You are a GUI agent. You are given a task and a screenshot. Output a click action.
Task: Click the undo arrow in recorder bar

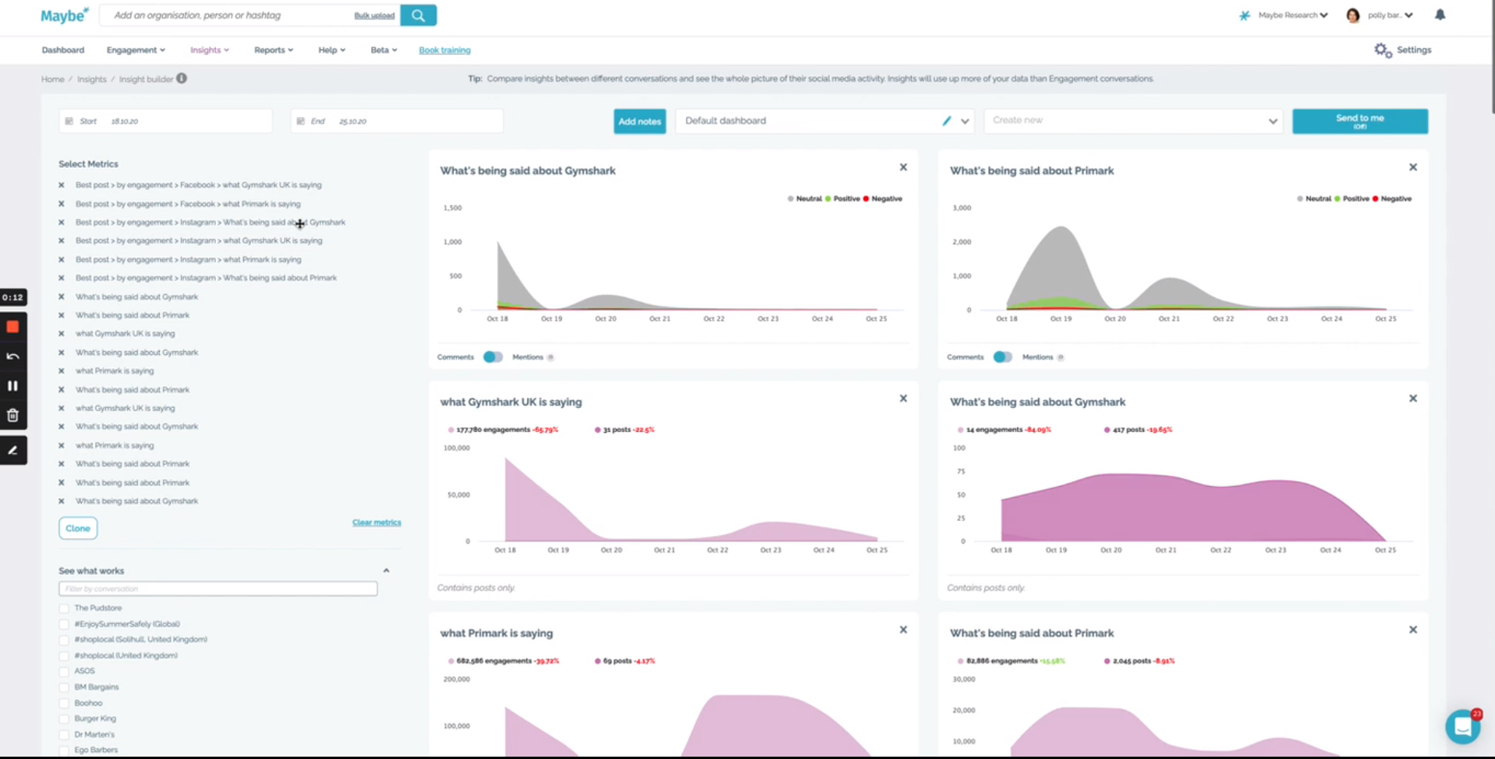point(12,356)
